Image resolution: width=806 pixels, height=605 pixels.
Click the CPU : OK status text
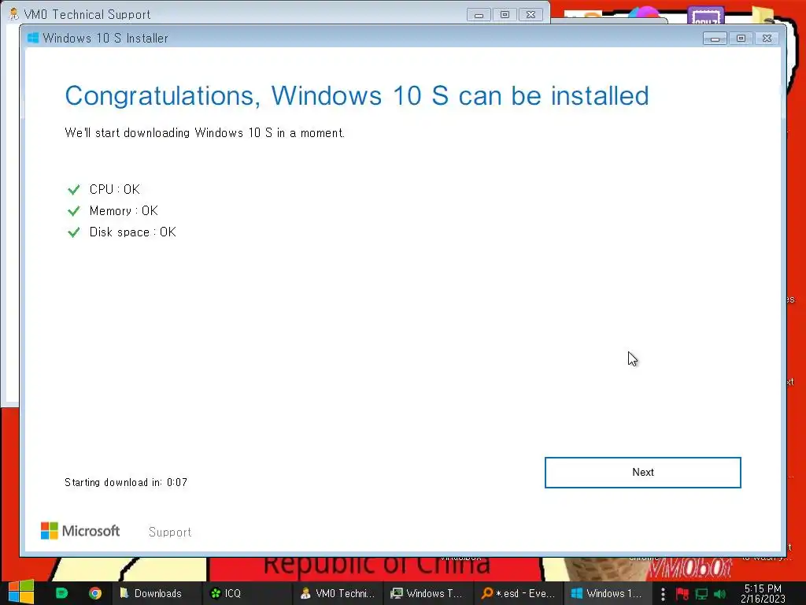(x=115, y=189)
